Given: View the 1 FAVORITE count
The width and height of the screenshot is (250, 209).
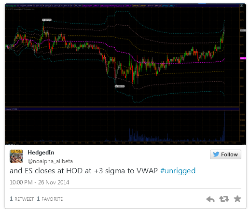Looking at the screenshot, I should click(x=50, y=199).
